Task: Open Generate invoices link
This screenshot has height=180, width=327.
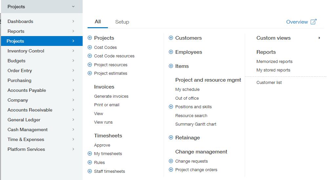Action: click(111, 96)
